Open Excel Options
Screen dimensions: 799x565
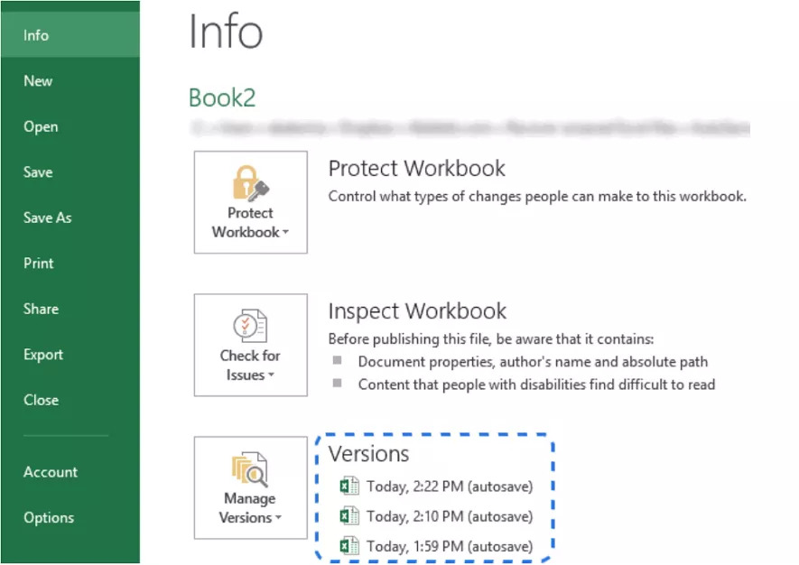click(49, 518)
